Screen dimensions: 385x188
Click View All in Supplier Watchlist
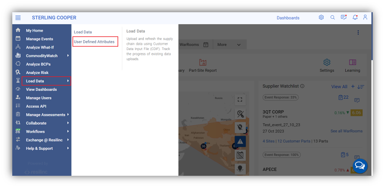click(339, 87)
